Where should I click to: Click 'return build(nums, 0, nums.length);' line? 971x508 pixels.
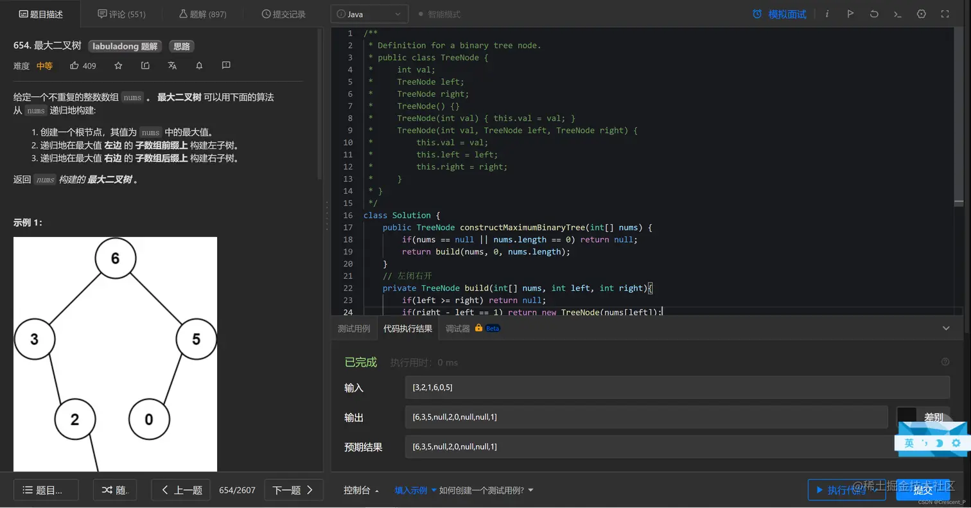(x=486, y=252)
